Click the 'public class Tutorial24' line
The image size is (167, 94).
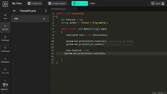[x=70, y=14]
